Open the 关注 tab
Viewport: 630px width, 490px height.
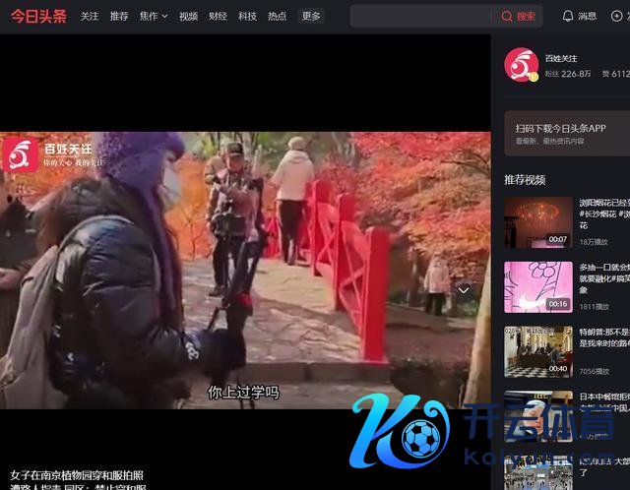click(90, 17)
